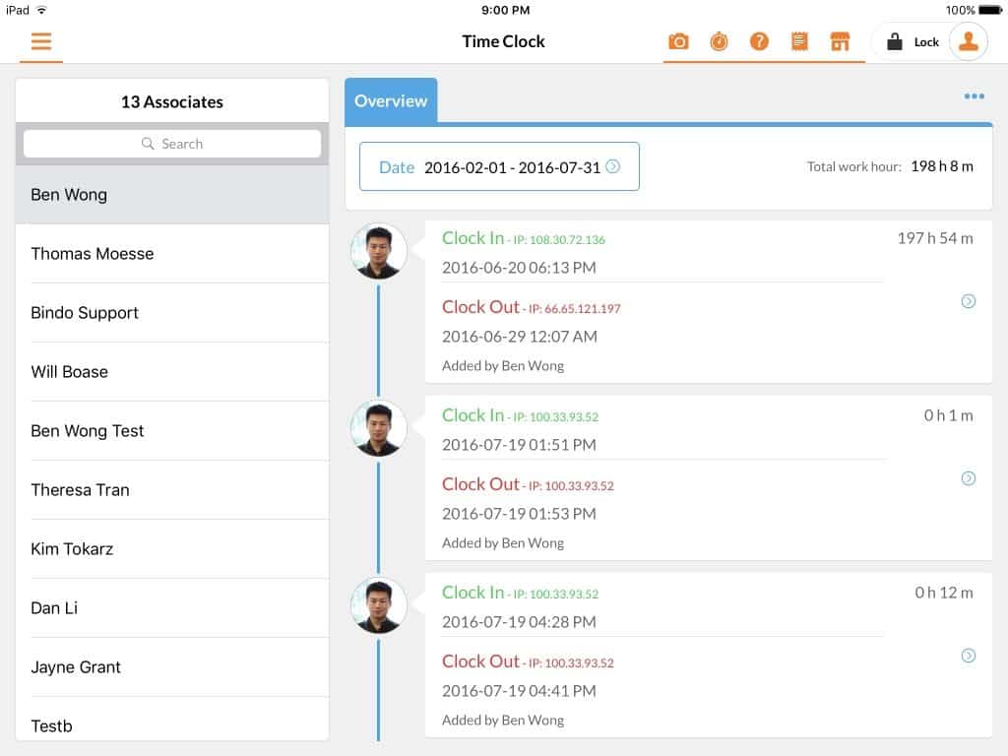Viewport: 1008px width, 756px height.
Task: Open the three-dot more options menu
Action: click(974, 96)
